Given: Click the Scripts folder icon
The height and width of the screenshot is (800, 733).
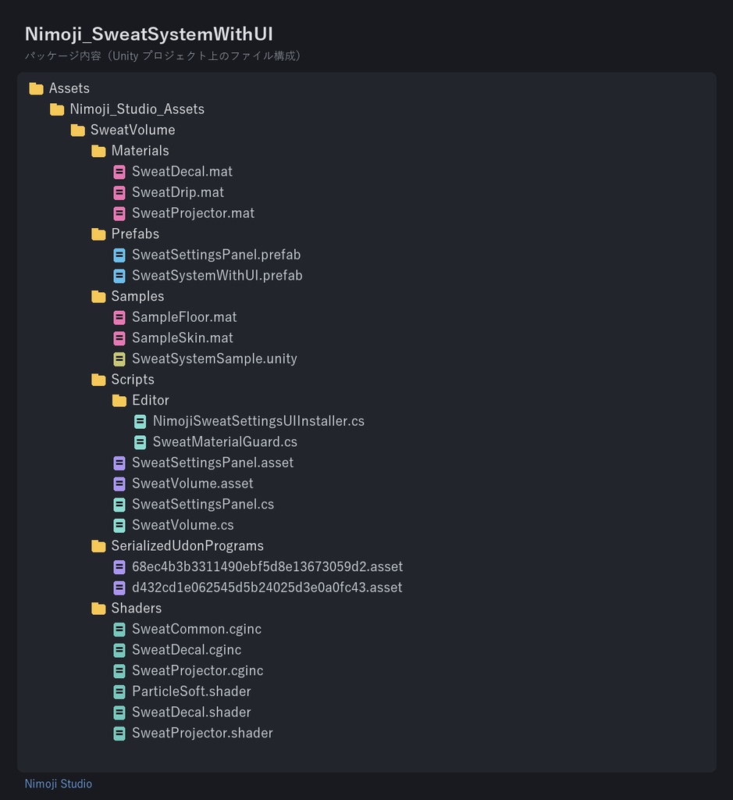Looking at the screenshot, I should [x=98, y=380].
